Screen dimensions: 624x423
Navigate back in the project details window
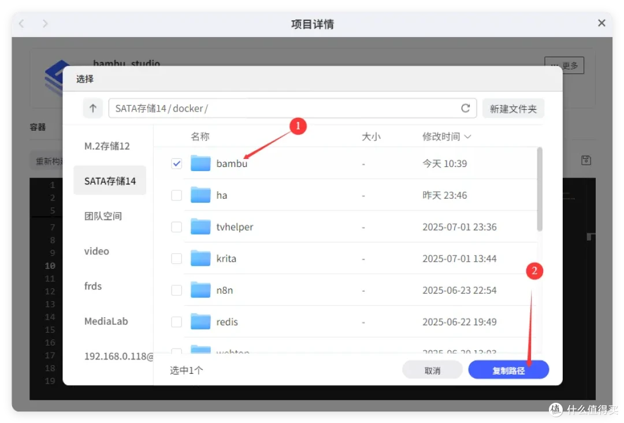pyautogui.click(x=21, y=24)
